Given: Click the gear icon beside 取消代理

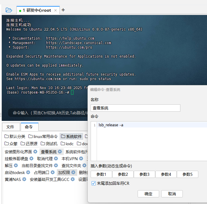Looking at the screenshot, I should click(56, 159).
